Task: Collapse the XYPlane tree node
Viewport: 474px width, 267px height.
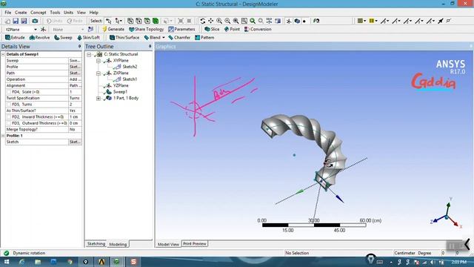Action: click(99, 61)
